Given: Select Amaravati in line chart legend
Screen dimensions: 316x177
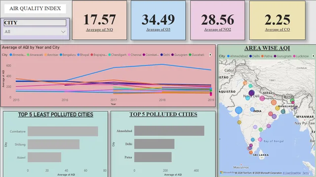Looking at the screenshot, I should tap(35, 55).
